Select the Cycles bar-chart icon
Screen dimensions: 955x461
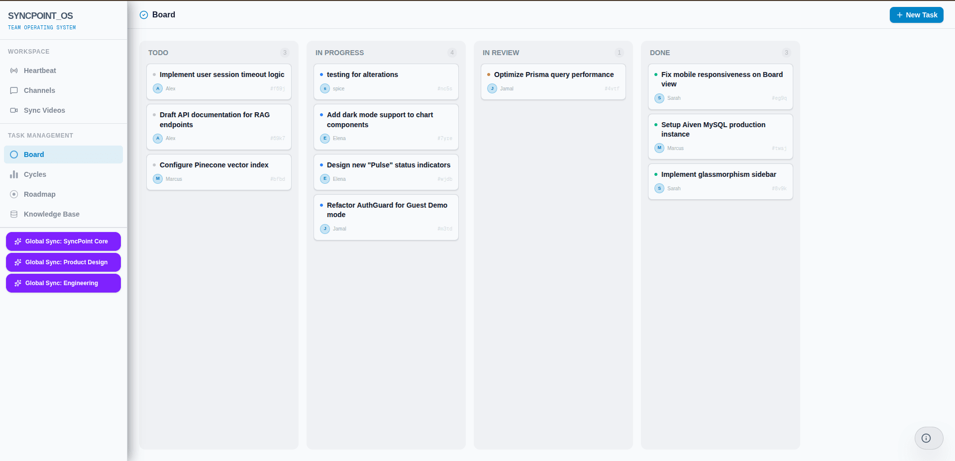click(14, 174)
